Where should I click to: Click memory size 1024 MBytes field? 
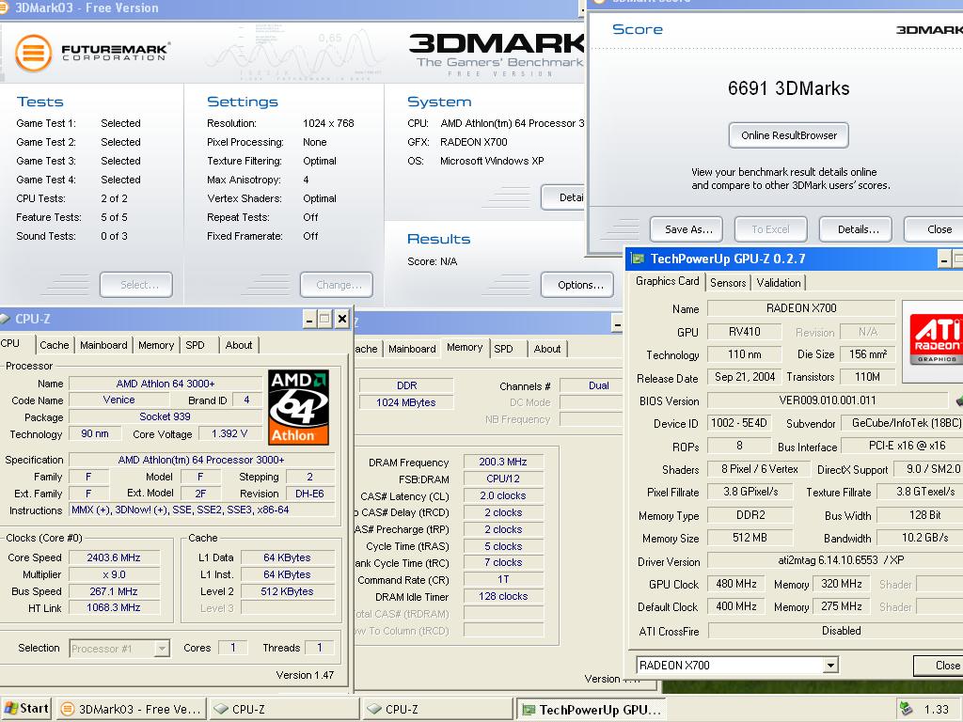(406, 402)
